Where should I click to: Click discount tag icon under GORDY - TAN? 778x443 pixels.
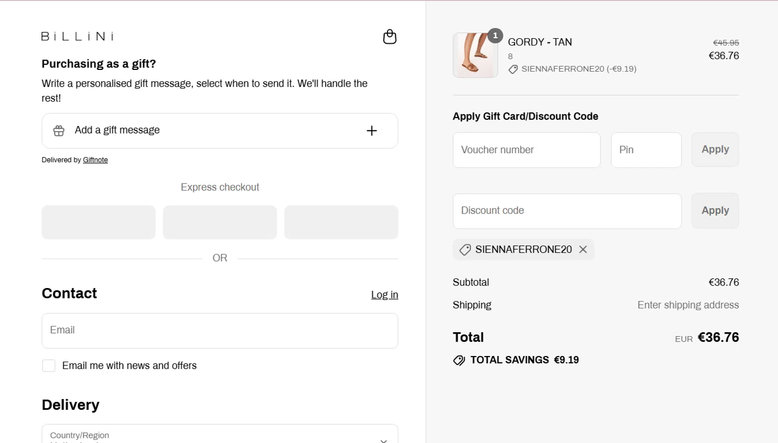click(513, 69)
